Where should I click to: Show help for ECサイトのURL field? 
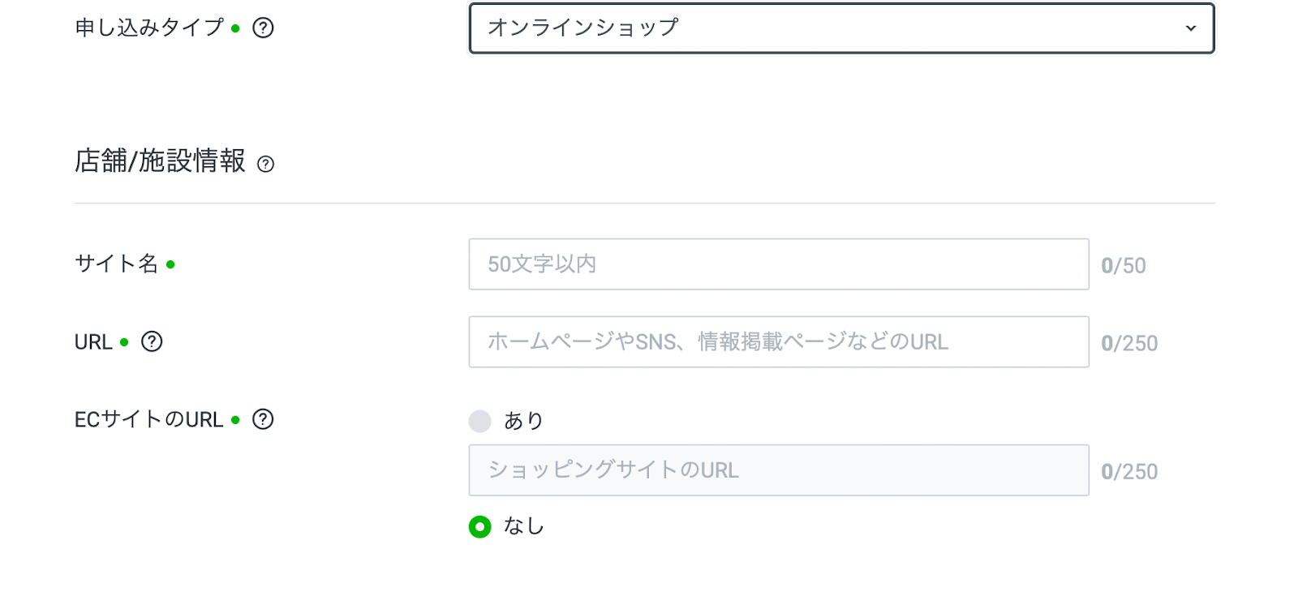click(263, 419)
